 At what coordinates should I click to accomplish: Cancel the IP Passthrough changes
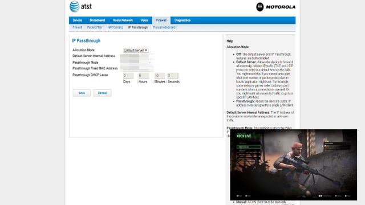click(x=102, y=93)
